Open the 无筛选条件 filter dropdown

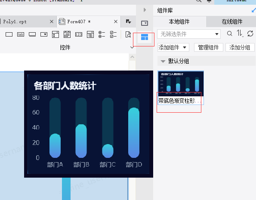tap(189, 34)
